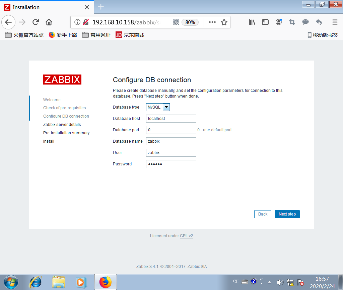Screen dimensions: 343x290
Task: Open the page actions three-dot menu
Action: 212,22
